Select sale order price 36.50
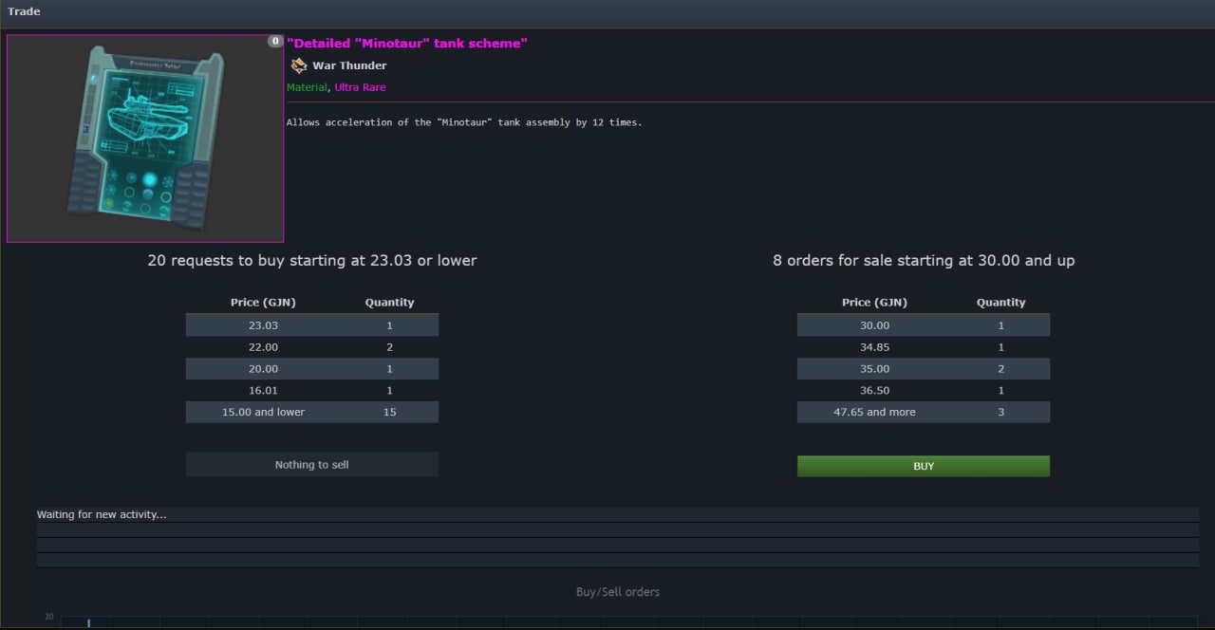 874,391
